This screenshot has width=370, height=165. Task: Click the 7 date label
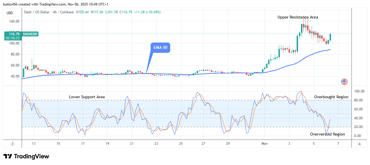[x=338, y=144]
